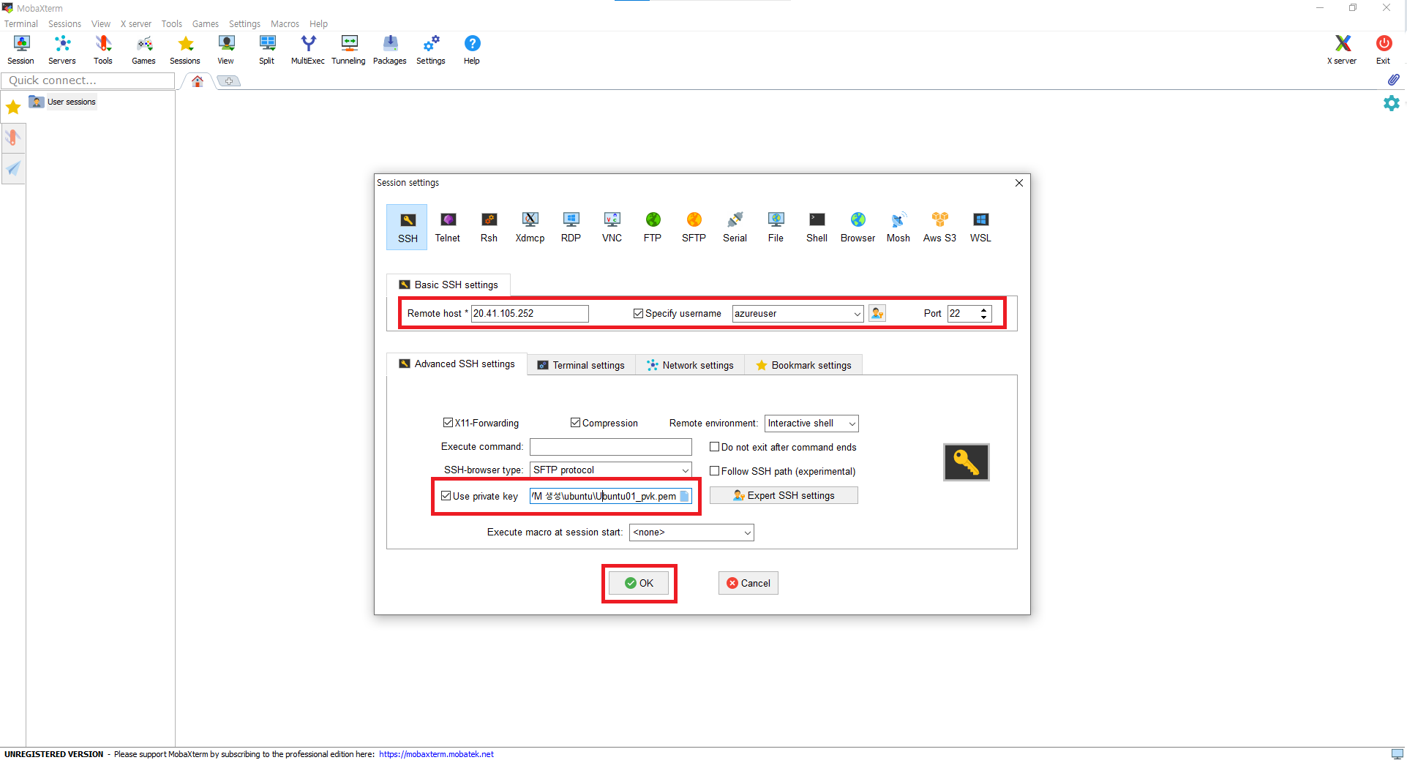Open Expert SSH settings
This screenshot has height=760, width=1407.
pyautogui.click(x=784, y=495)
